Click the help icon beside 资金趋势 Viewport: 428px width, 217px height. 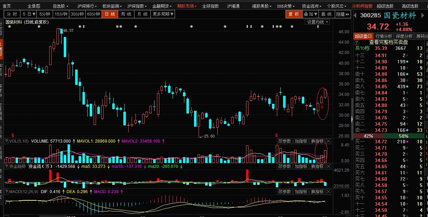(6, 166)
